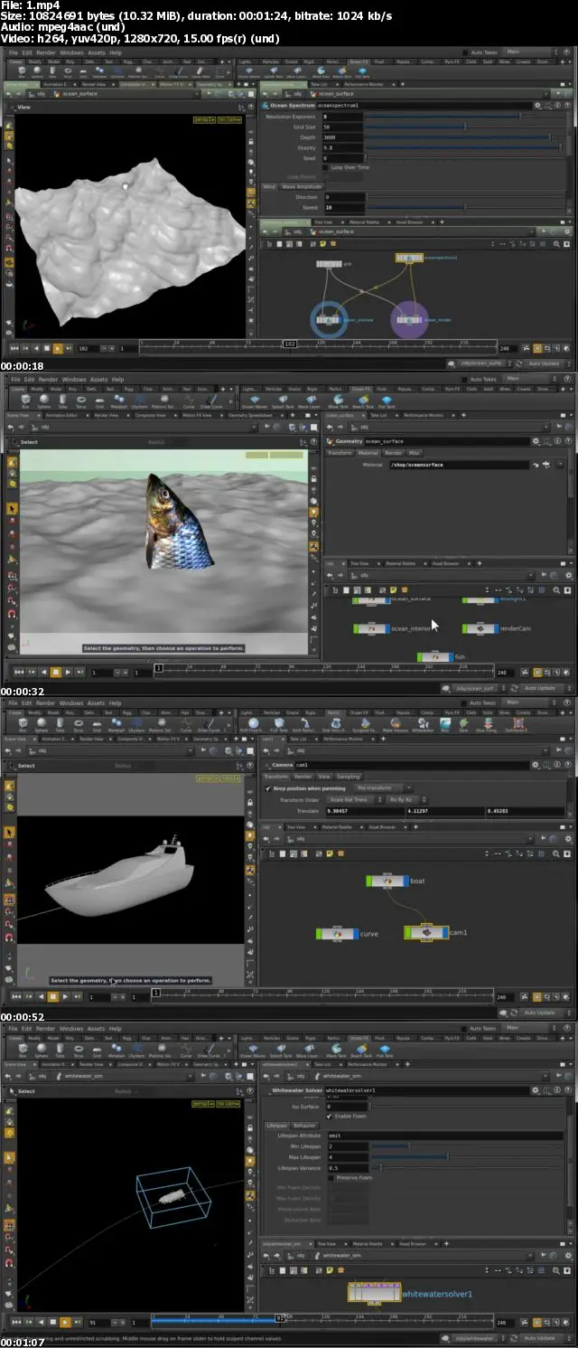
Task: Toggle the Loop Over Time checkbox
Action: point(326,167)
